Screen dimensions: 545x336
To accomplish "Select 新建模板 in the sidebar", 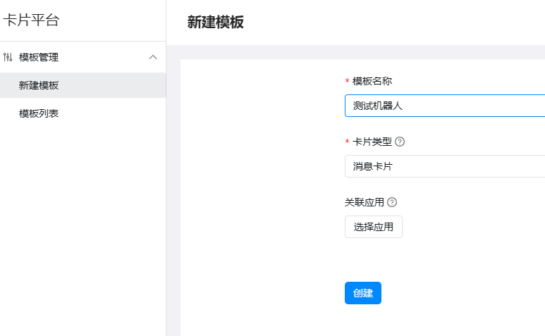I will click(x=39, y=85).
